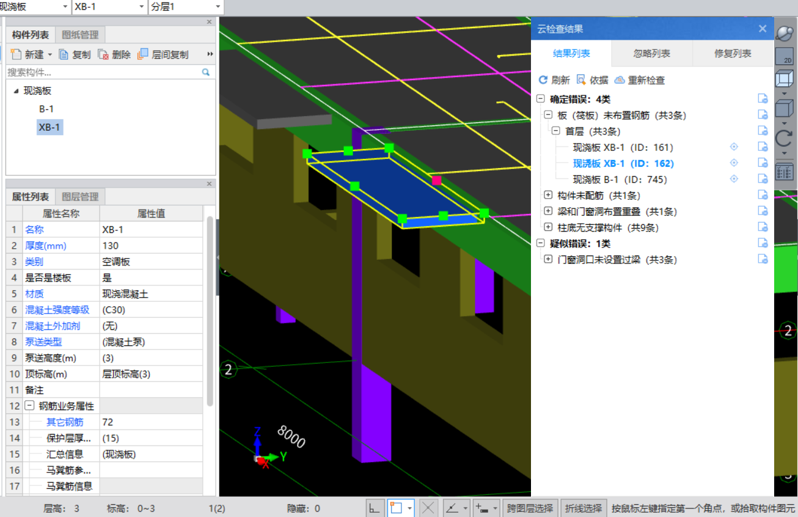Open the XB-1 component dropdown
The image size is (798, 517).
(142, 7)
